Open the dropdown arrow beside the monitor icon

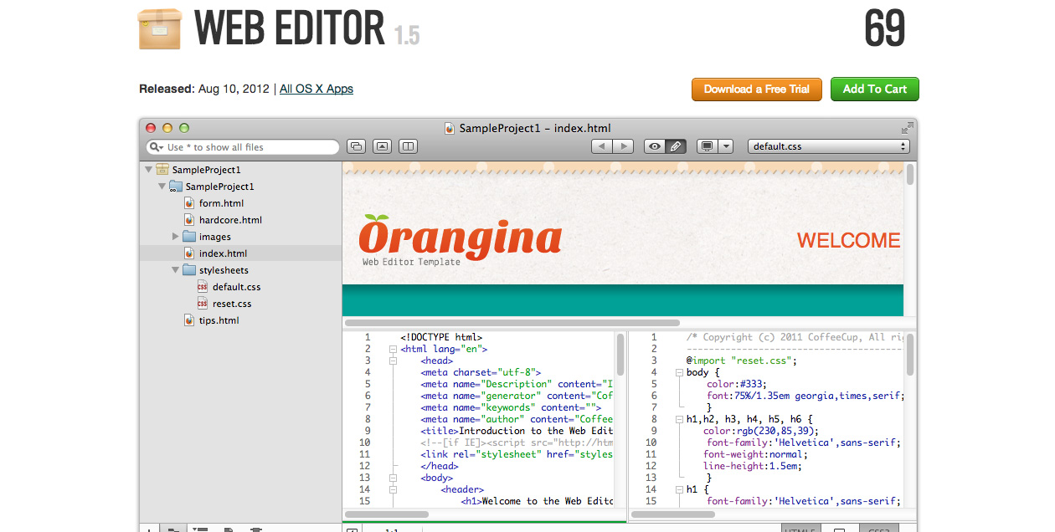(726, 146)
